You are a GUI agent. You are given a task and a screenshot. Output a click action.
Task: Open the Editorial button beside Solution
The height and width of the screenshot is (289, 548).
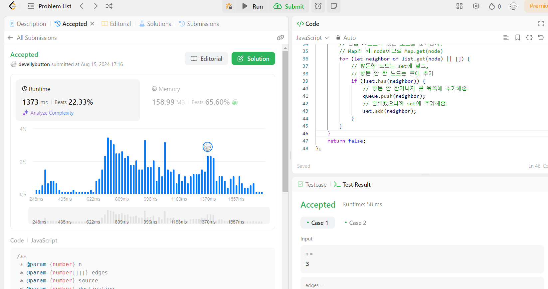[206, 58]
